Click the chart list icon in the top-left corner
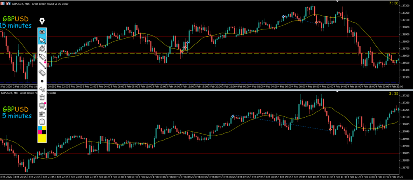413x180 pixels. click(3, 3)
